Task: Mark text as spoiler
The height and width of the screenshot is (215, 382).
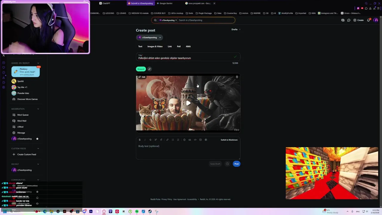Action: [x=184, y=140]
